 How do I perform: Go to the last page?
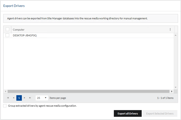click(x=30, y=98)
